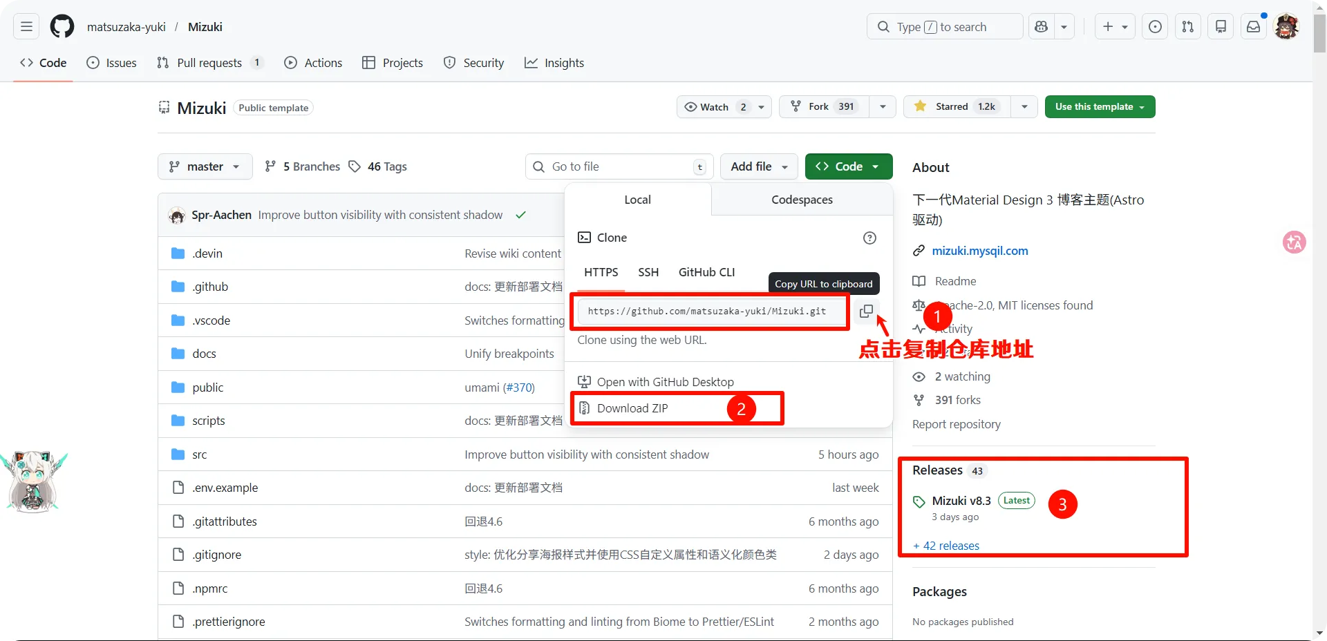
Task: Open the clone help question icon
Action: click(x=869, y=238)
